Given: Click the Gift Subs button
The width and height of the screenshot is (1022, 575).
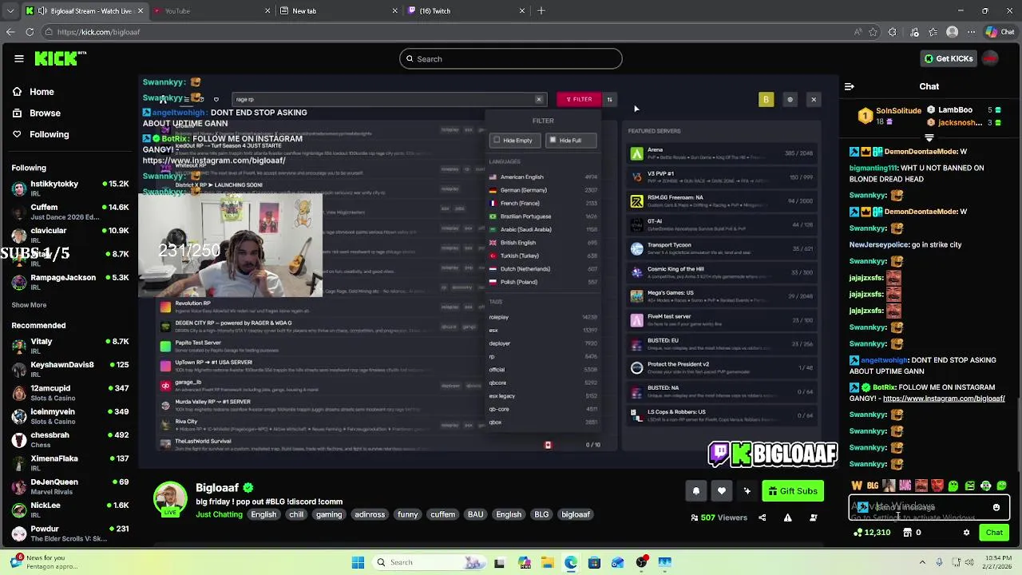Looking at the screenshot, I should (793, 491).
